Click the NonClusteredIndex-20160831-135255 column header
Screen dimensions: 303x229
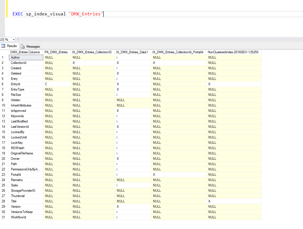tap(233, 52)
